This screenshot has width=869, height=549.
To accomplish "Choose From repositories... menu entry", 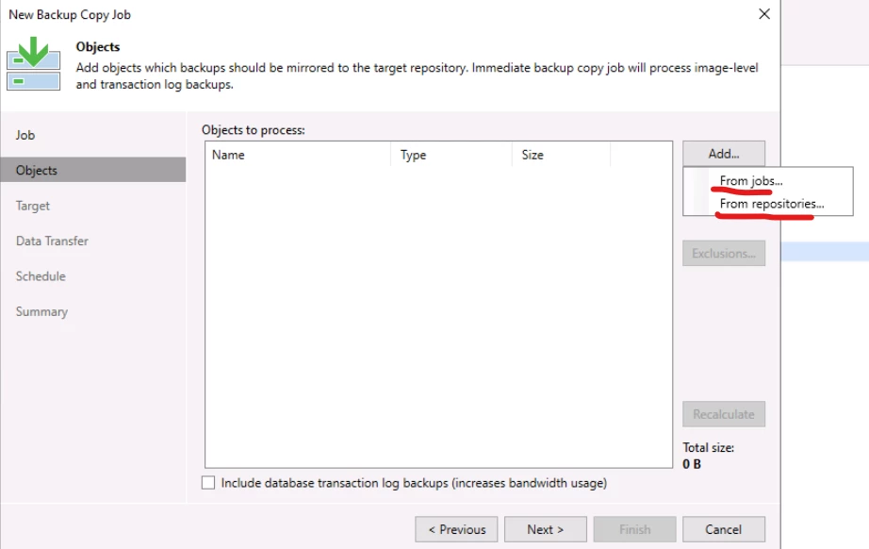I will pyautogui.click(x=772, y=204).
